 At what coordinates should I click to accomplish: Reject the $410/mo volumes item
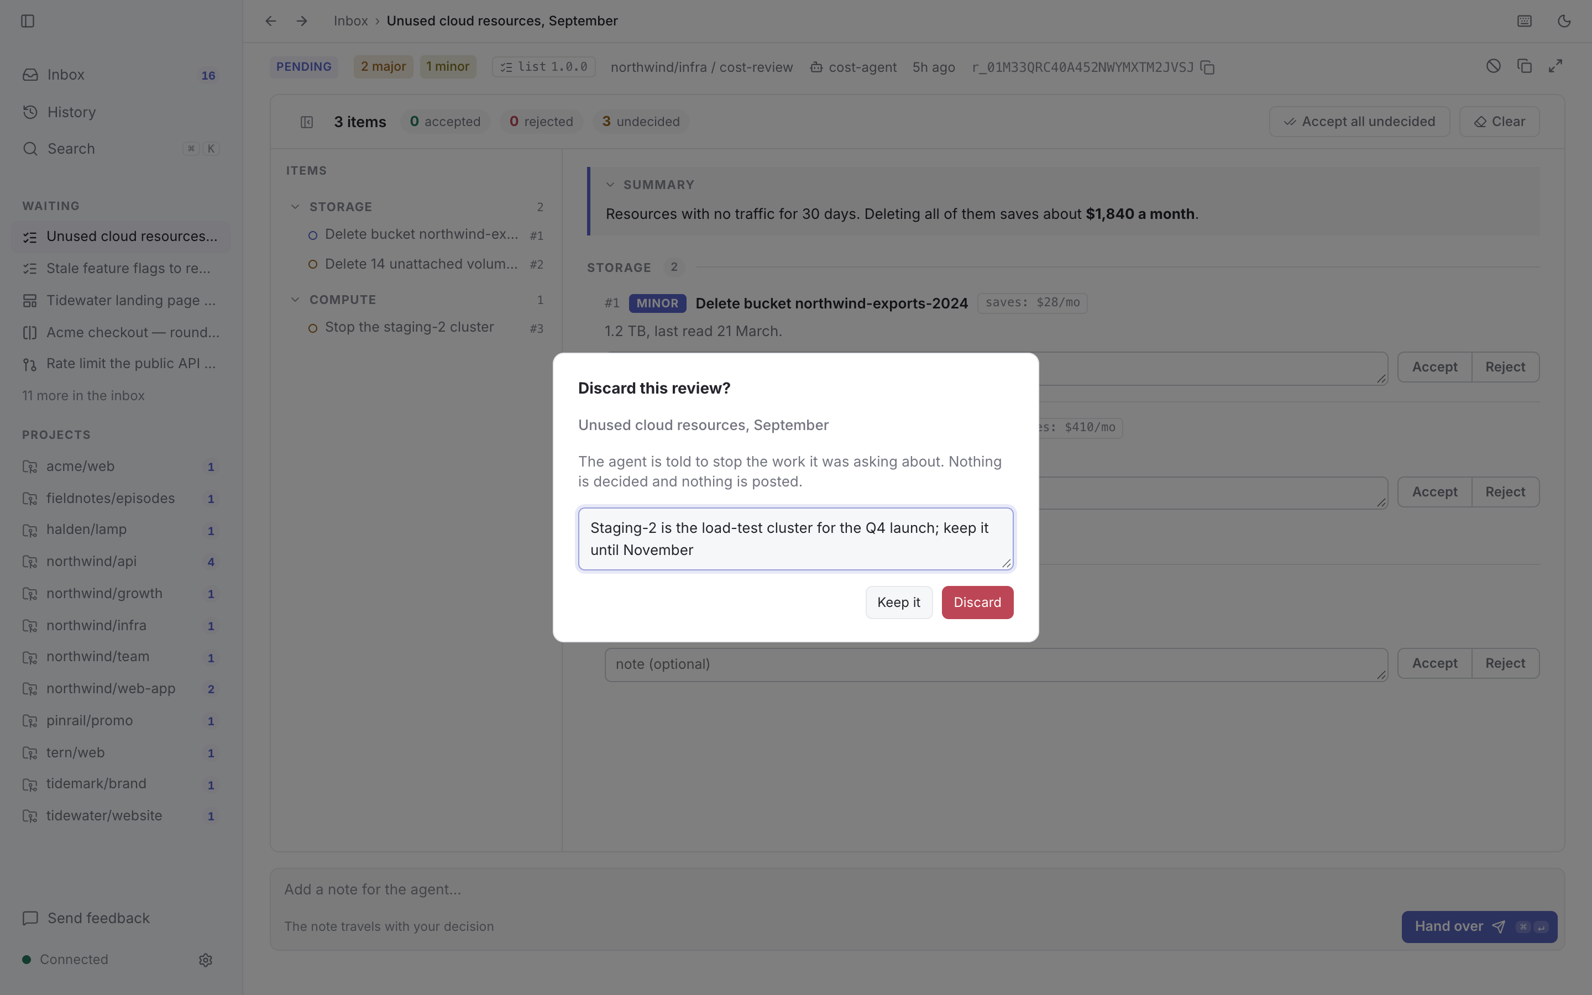click(x=1505, y=492)
